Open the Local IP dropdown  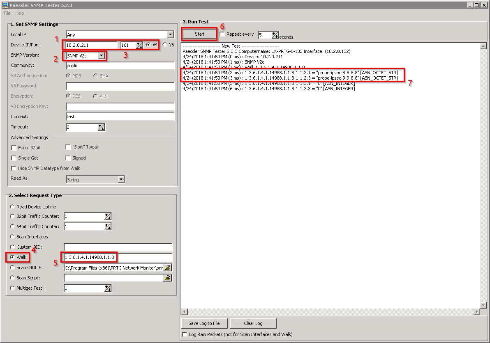[170, 35]
